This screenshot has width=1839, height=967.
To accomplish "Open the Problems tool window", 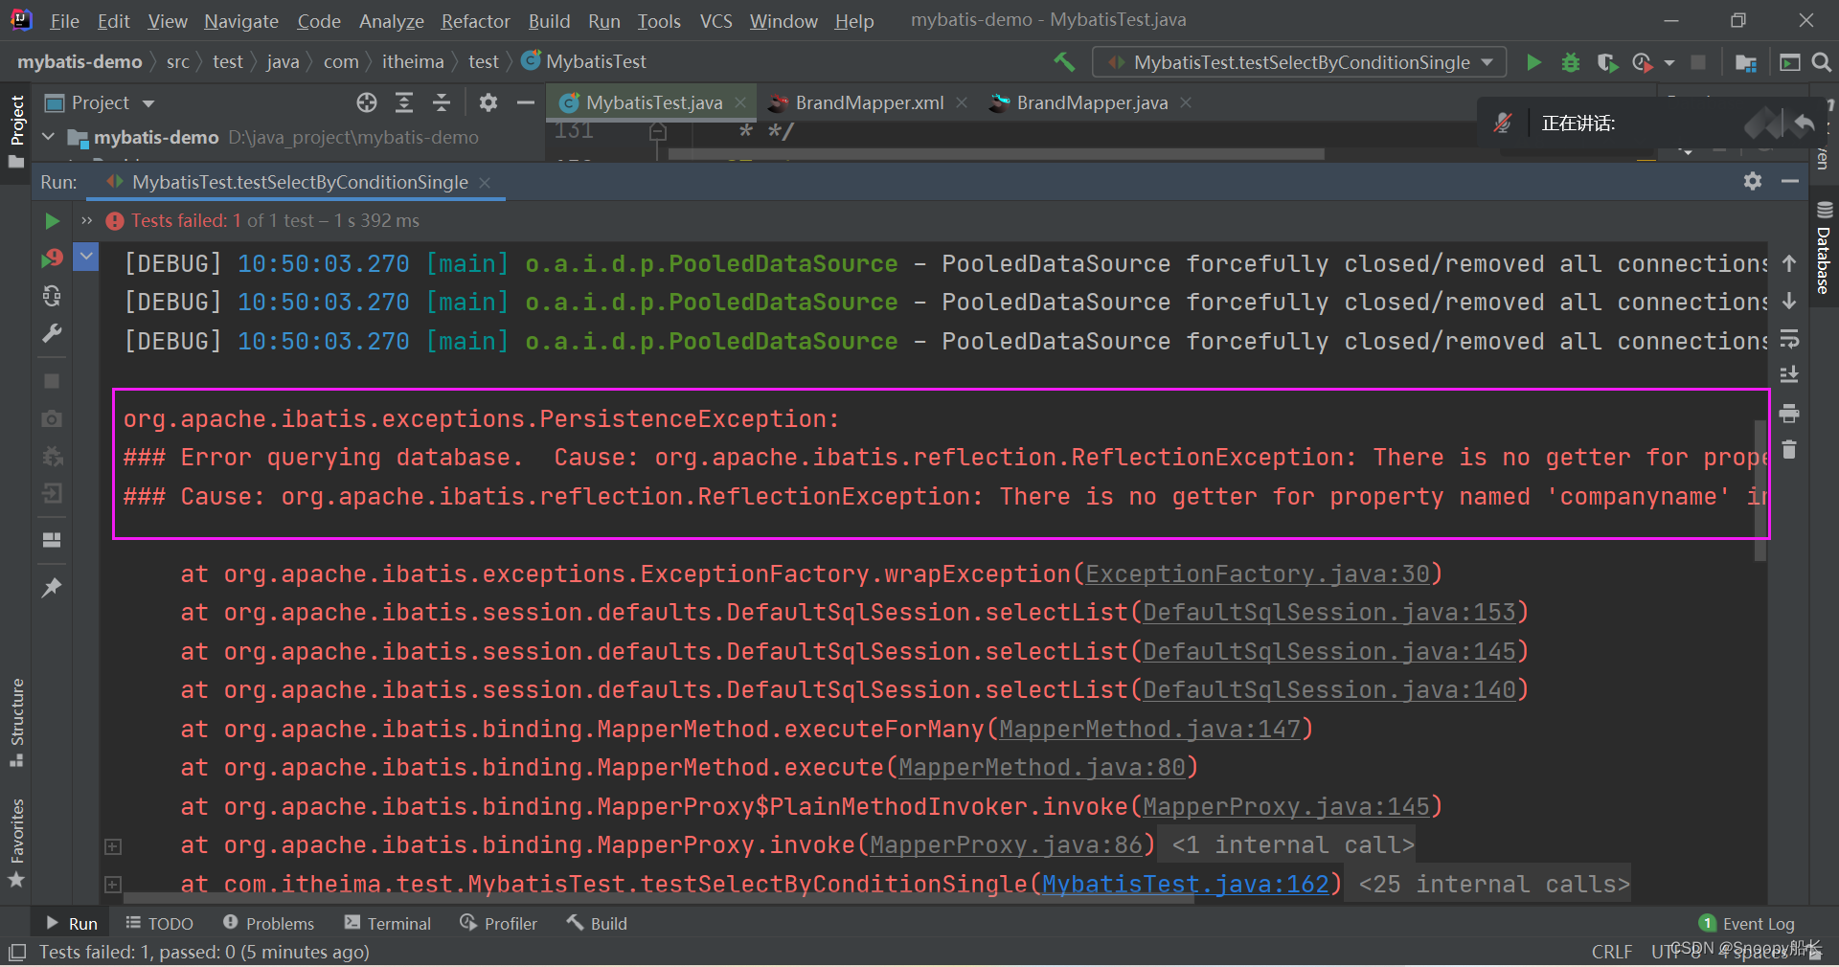I will [x=268, y=923].
